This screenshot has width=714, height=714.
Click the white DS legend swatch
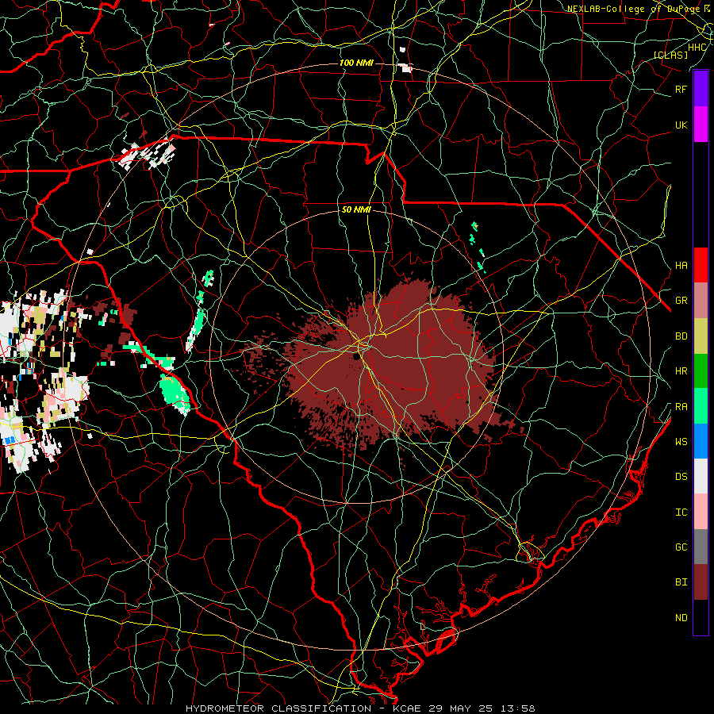(701, 476)
